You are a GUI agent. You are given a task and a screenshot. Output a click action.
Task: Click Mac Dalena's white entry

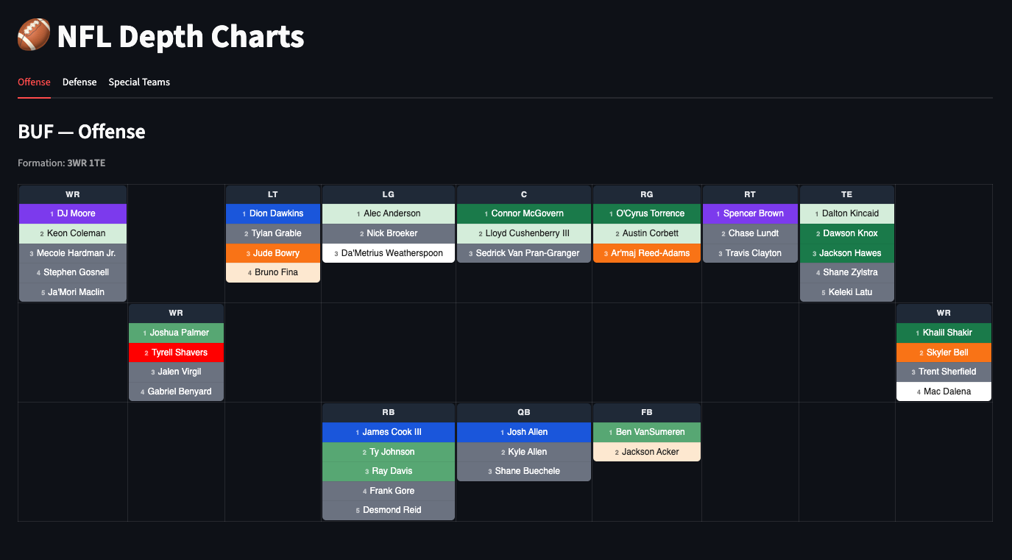tap(944, 391)
